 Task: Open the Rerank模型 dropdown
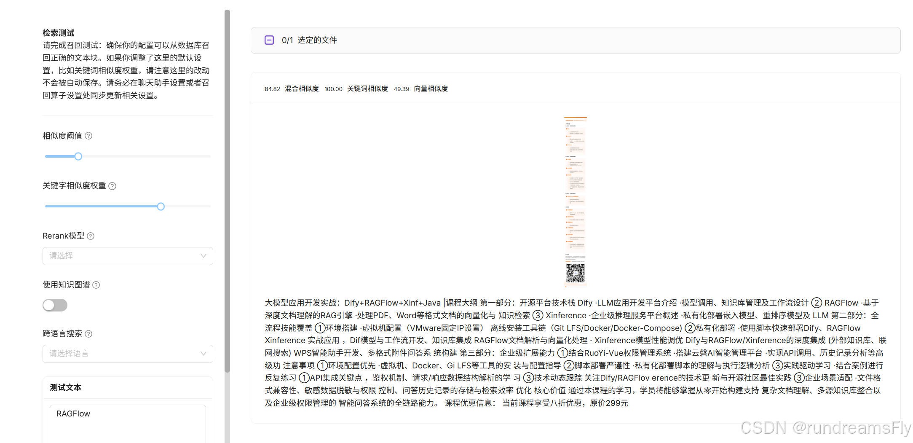(x=127, y=256)
